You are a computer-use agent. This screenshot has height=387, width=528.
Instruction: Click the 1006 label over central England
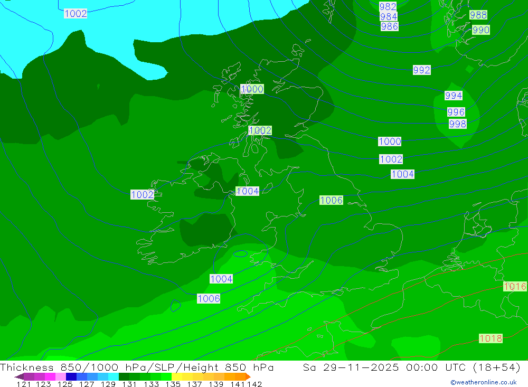tap(332, 201)
